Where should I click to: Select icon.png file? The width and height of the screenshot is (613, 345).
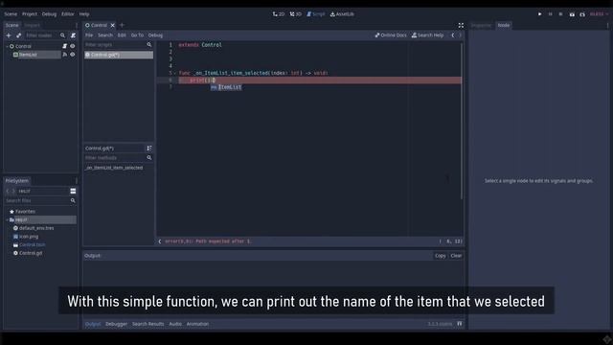pos(29,237)
